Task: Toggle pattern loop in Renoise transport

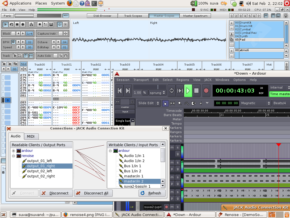Action: 11,24
